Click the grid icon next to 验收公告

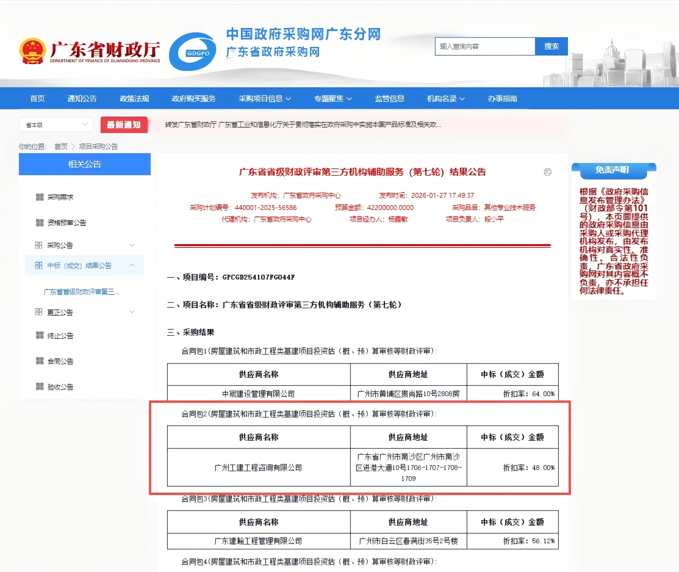click(x=40, y=387)
